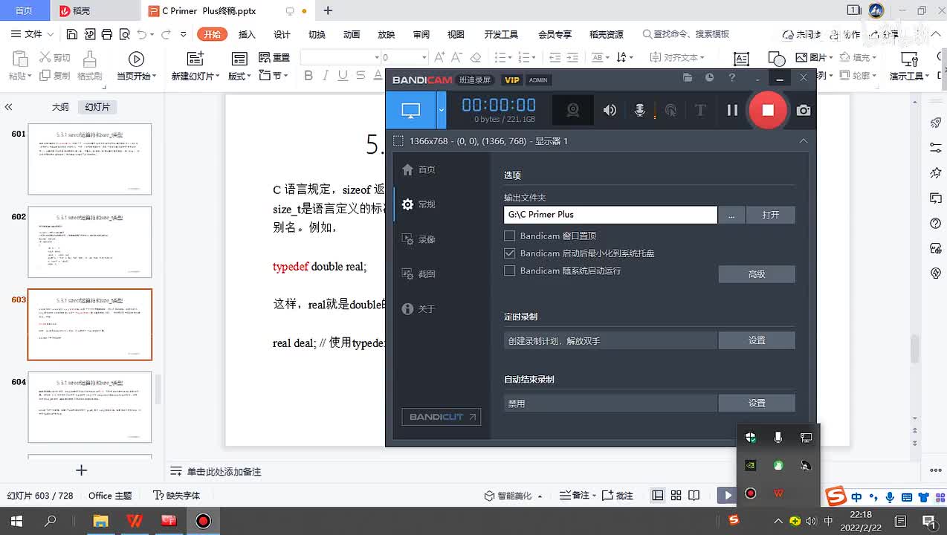Toggle webcam overlay in Bandicam
Image resolution: width=947 pixels, height=535 pixels.
point(572,110)
